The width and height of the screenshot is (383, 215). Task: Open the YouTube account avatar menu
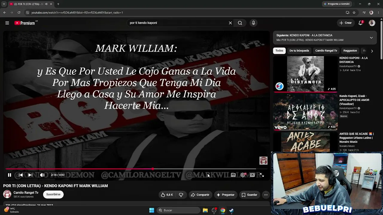tap(372, 23)
